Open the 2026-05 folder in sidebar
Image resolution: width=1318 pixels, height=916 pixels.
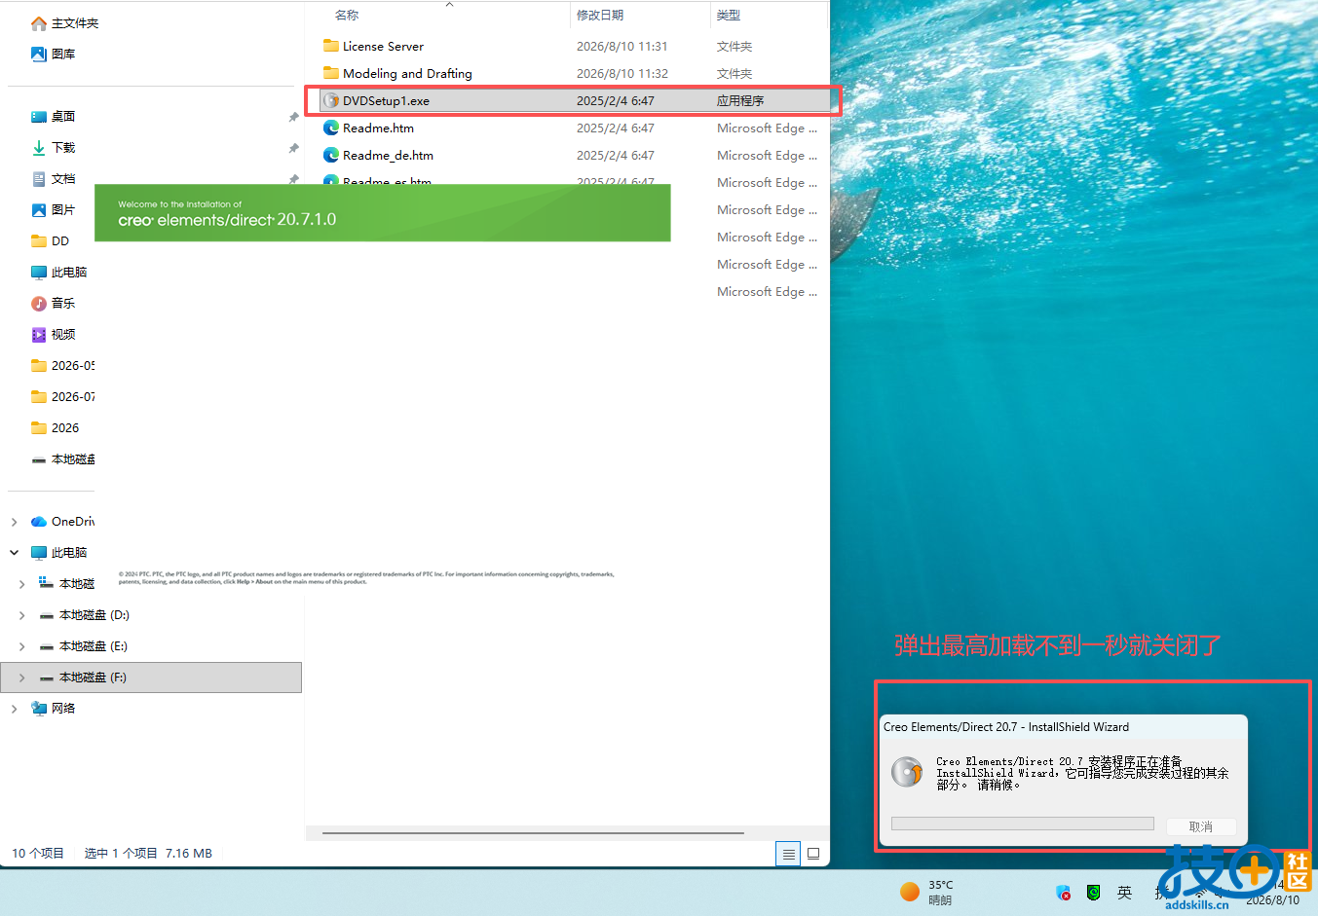click(x=63, y=366)
